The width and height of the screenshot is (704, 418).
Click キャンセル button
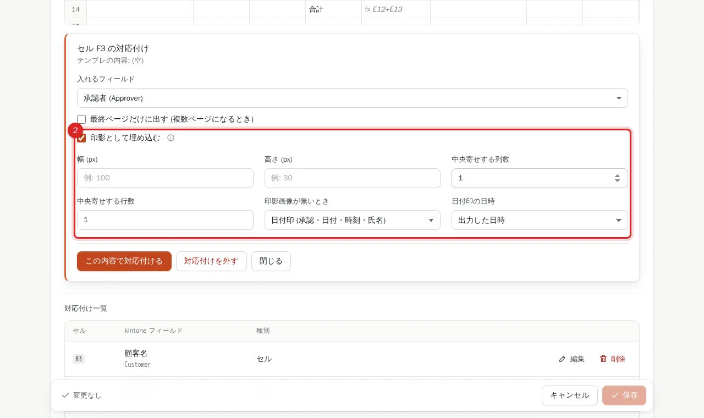(570, 395)
